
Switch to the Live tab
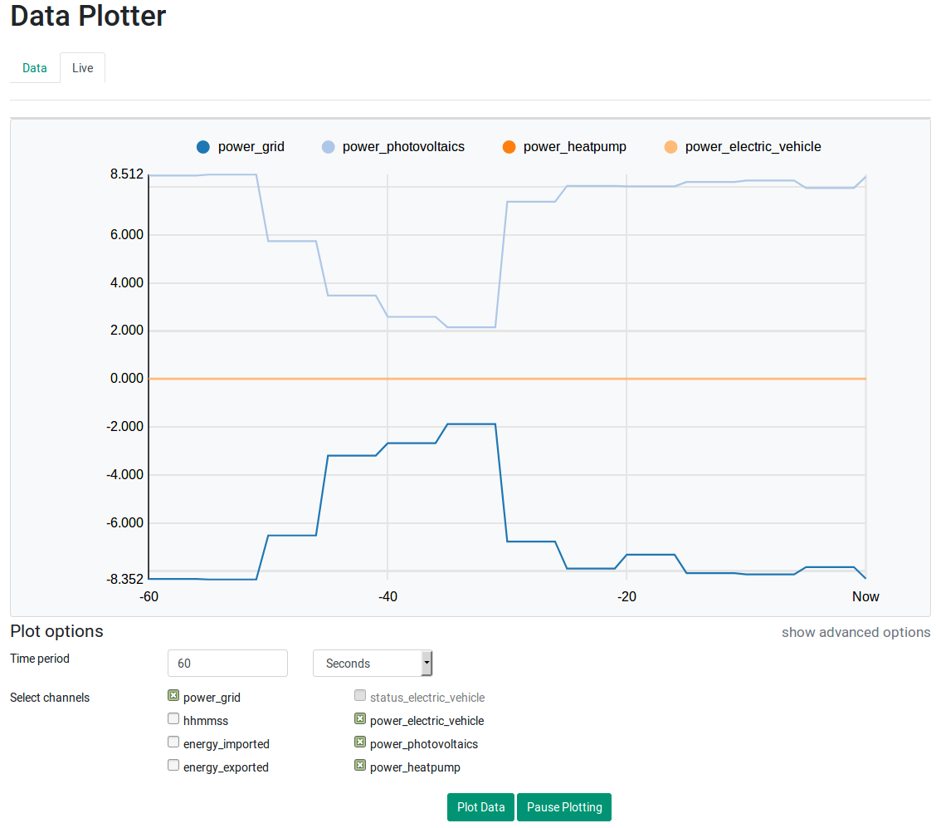pos(82,68)
